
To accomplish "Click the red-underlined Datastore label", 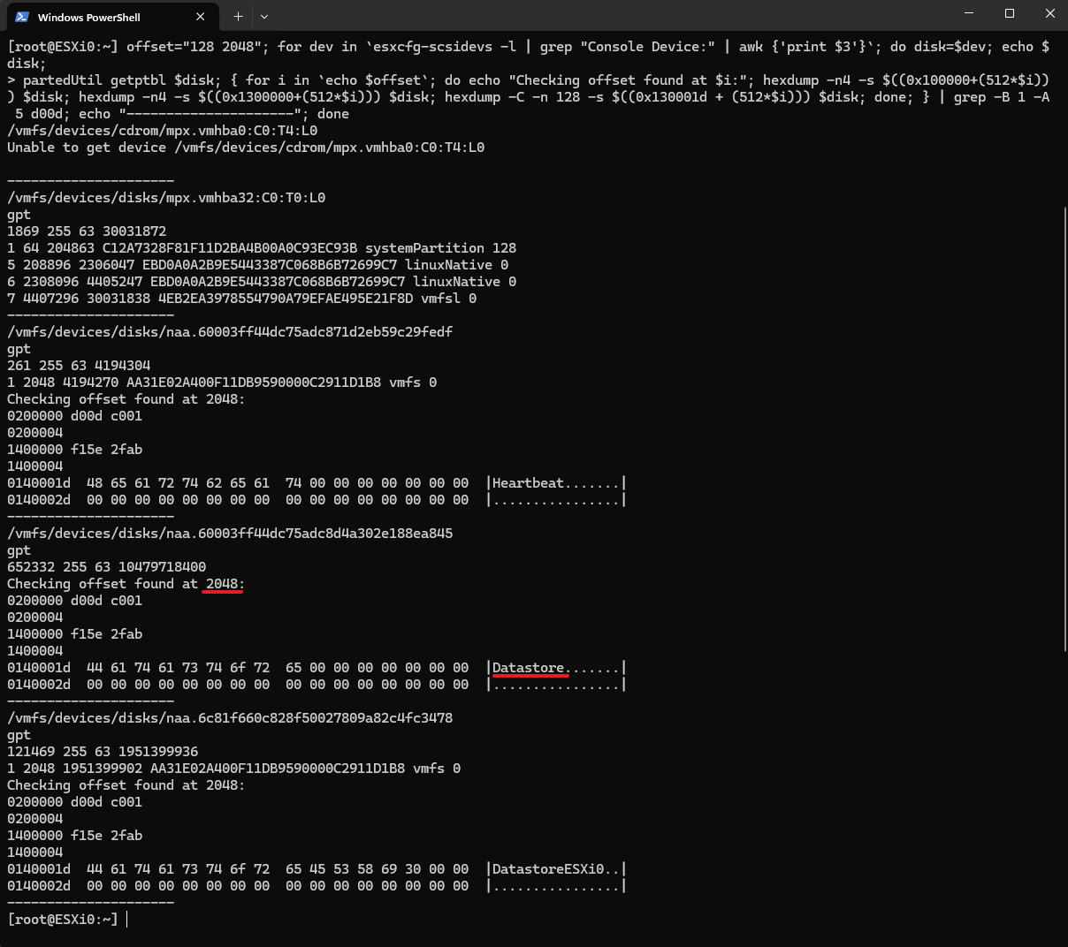I will click(528, 667).
